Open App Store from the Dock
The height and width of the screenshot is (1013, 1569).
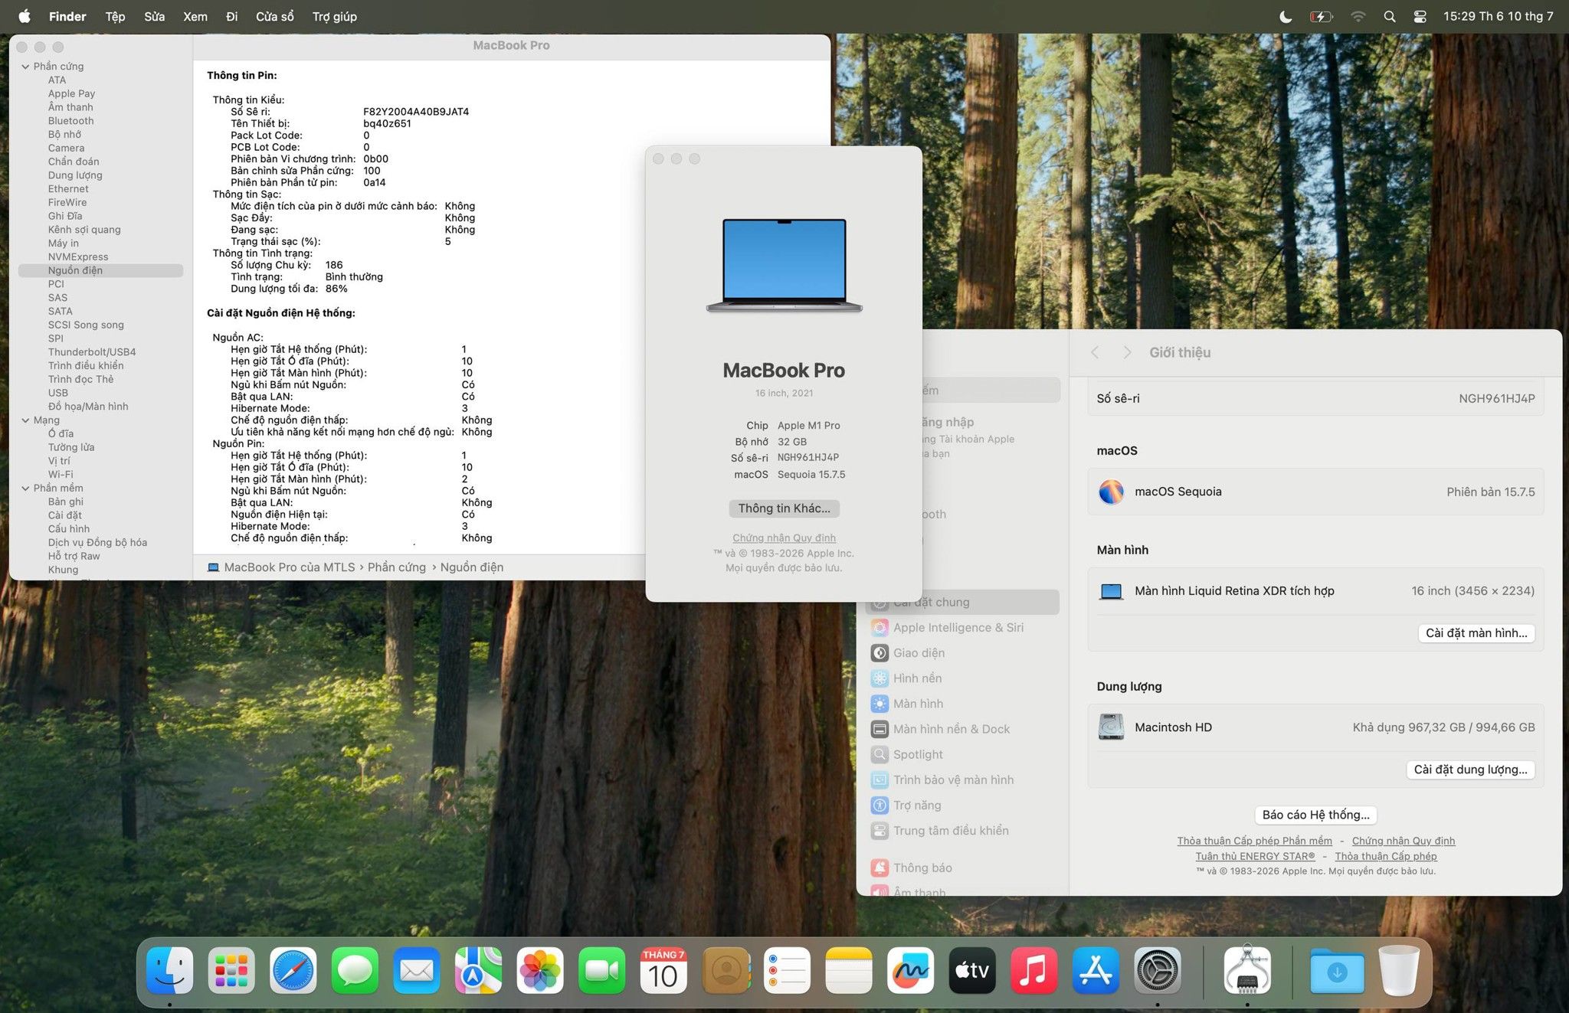[x=1096, y=970]
